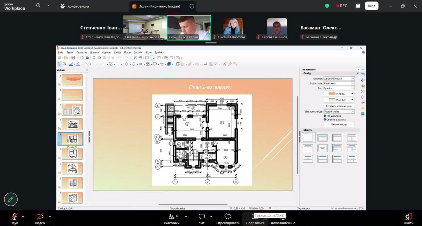
Task: Unmute microphone with Звук button
Action: 15,219
